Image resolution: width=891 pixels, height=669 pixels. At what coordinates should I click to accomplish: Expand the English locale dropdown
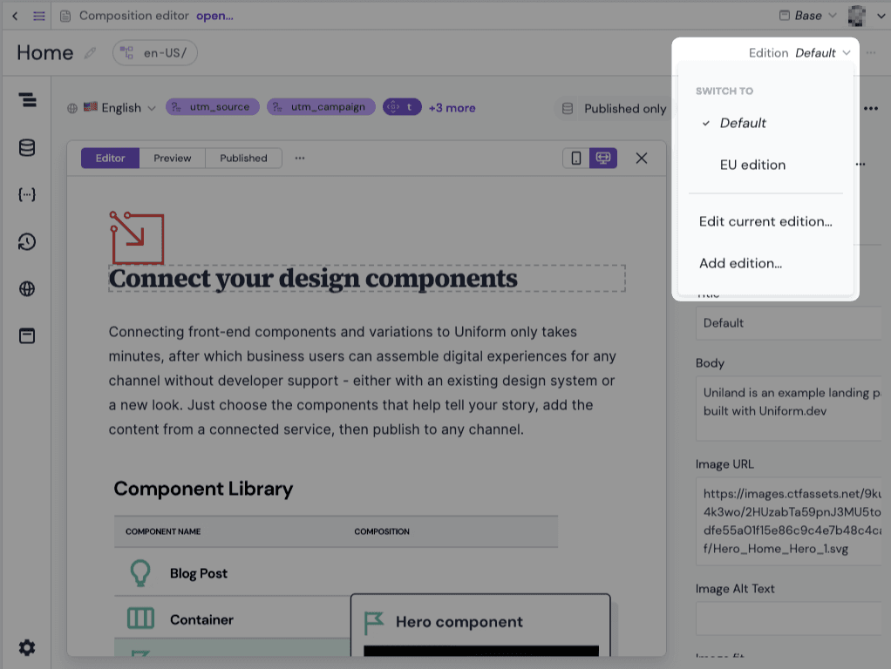[x=112, y=108]
